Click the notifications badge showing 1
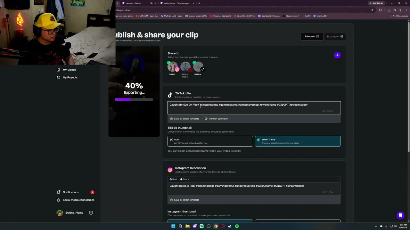 (92, 192)
